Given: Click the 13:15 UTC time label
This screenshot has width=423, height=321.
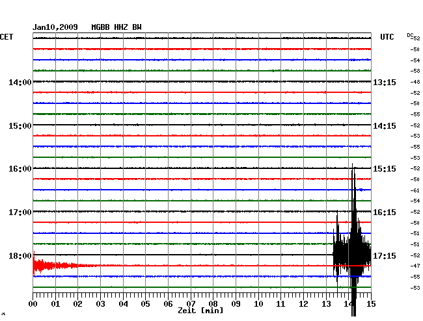Looking at the screenshot, I should [x=385, y=83].
